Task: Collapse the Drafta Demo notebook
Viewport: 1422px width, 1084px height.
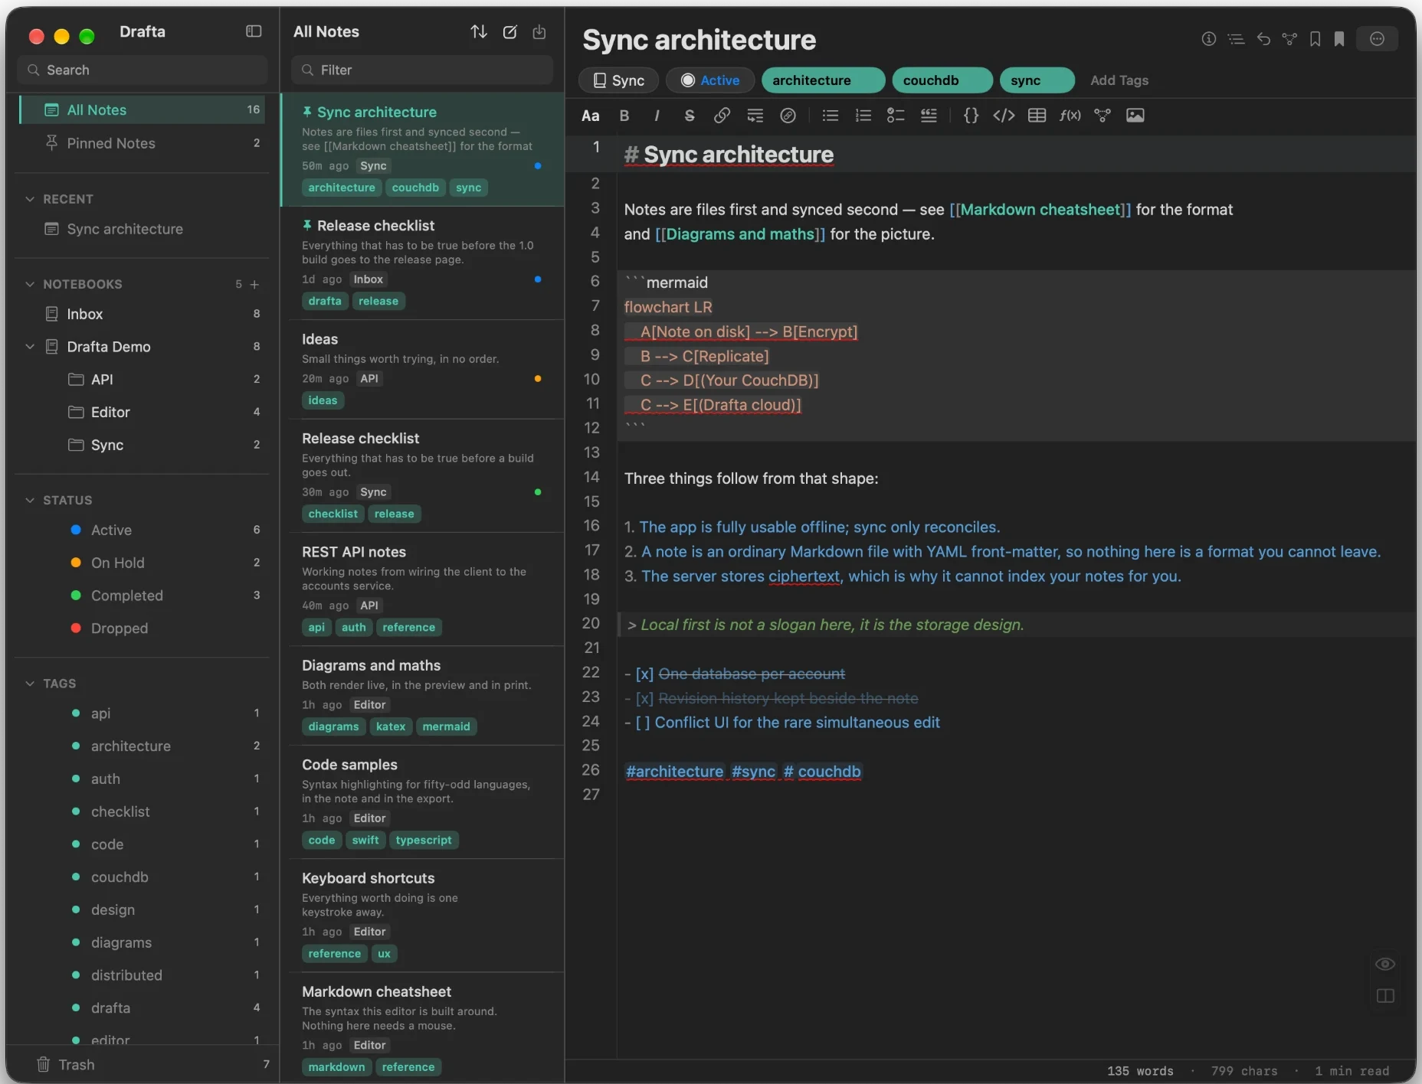Action: tap(30, 347)
